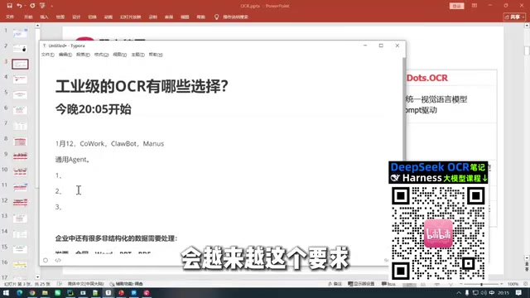This screenshot has width=530, height=298.
Task: Open 显示器设置 display settings
Action: coord(361,284)
